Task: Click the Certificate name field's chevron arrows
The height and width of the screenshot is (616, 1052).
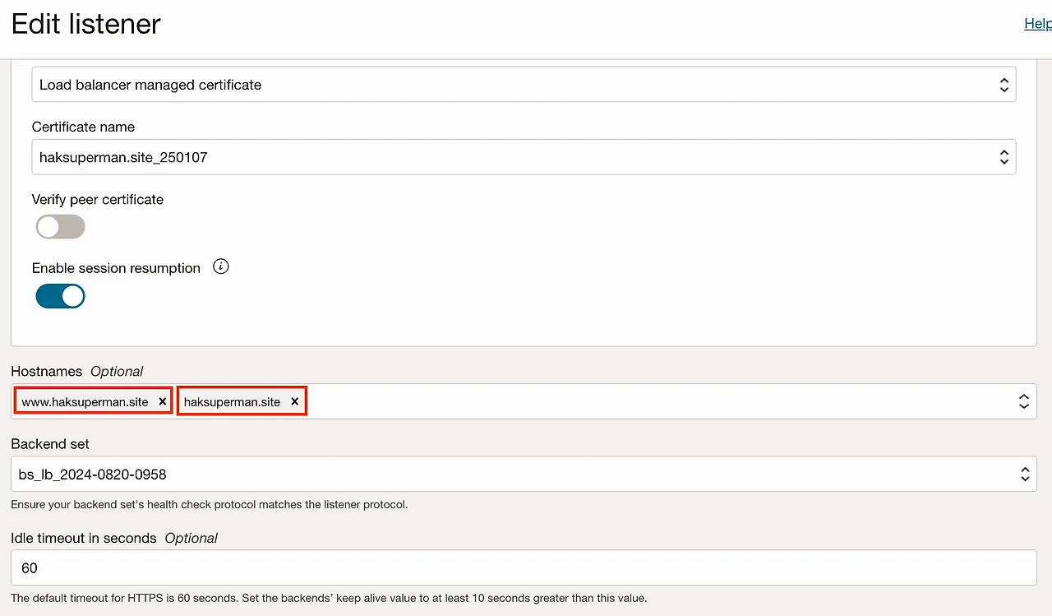Action: 1004,156
